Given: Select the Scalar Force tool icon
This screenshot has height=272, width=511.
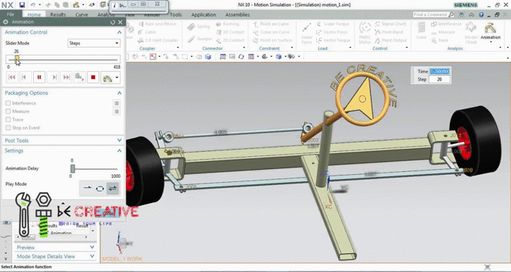Looking at the screenshot, I should (x=306, y=34).
